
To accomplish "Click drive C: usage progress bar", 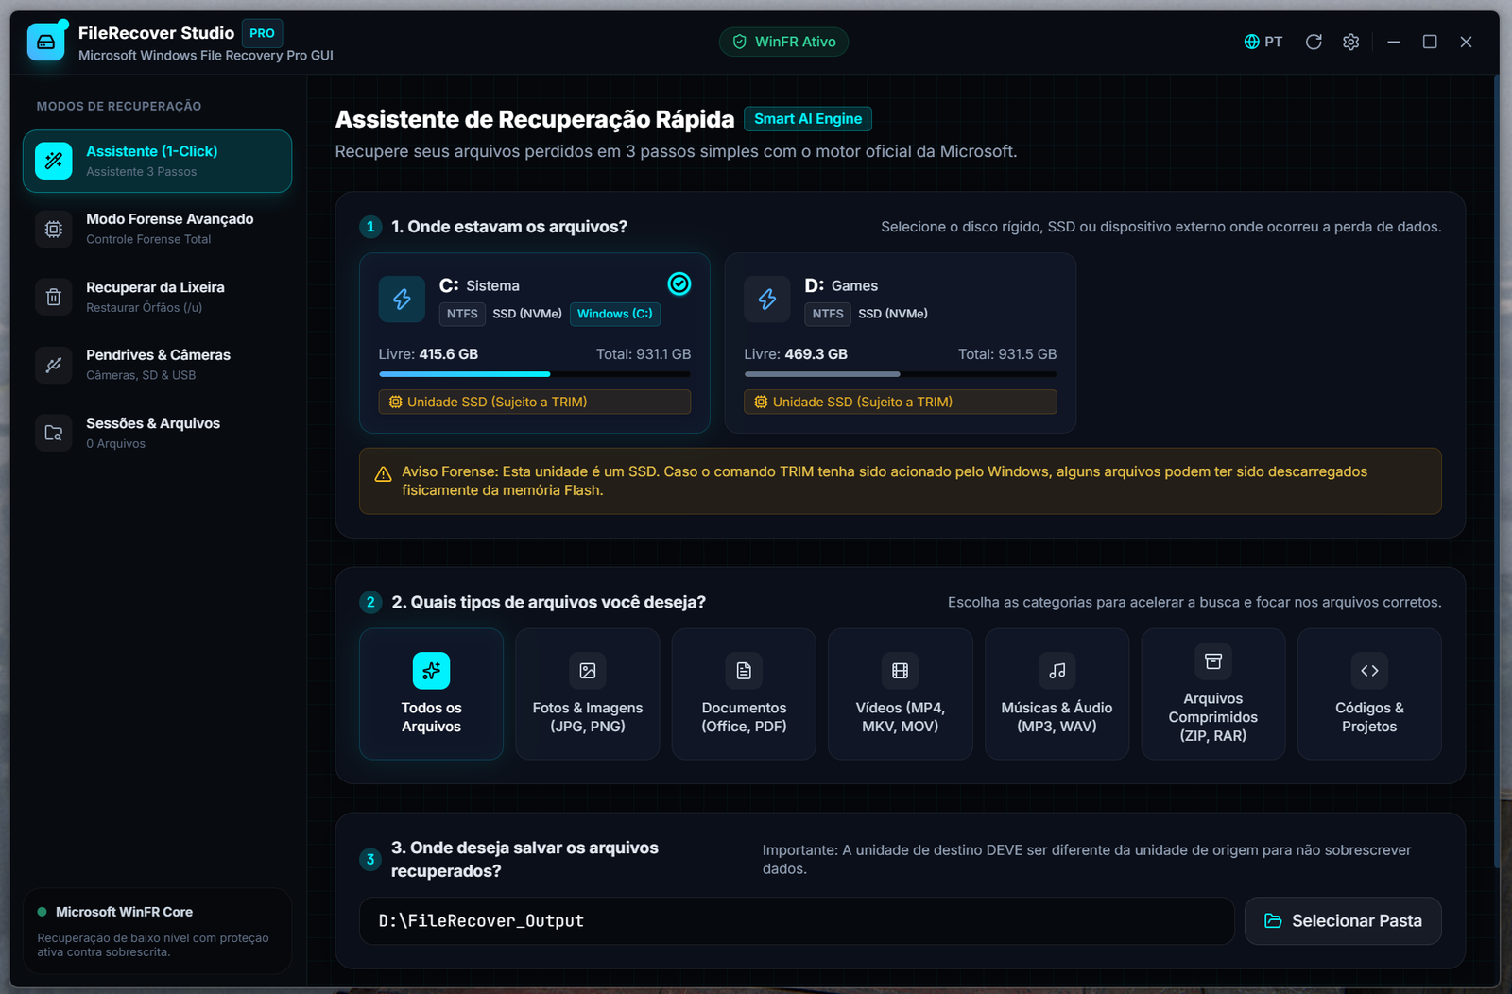I will tap(535, 374).
